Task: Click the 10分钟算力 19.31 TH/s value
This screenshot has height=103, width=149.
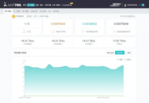Action: tap(27, 41)
